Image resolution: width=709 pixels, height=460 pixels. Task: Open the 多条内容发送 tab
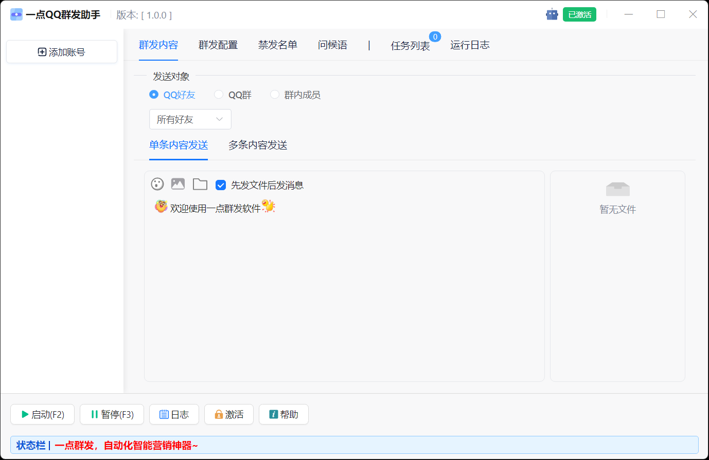(257, 145)
